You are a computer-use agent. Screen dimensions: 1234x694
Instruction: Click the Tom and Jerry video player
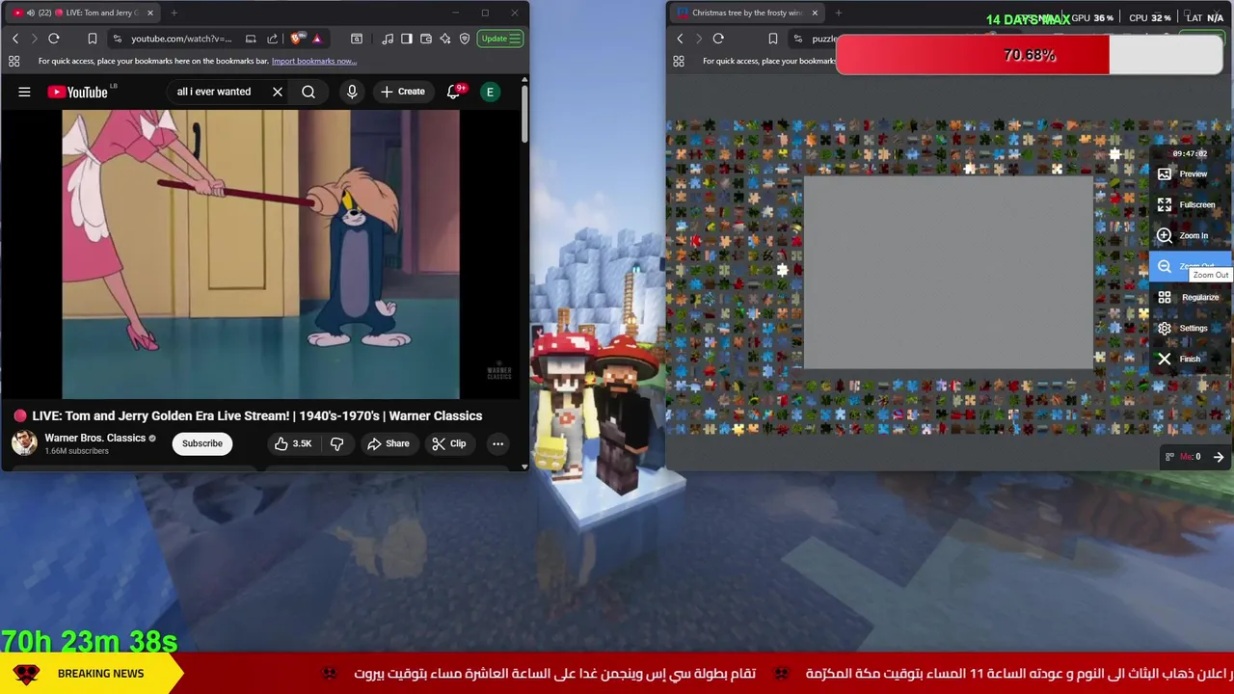pos(261,254)
